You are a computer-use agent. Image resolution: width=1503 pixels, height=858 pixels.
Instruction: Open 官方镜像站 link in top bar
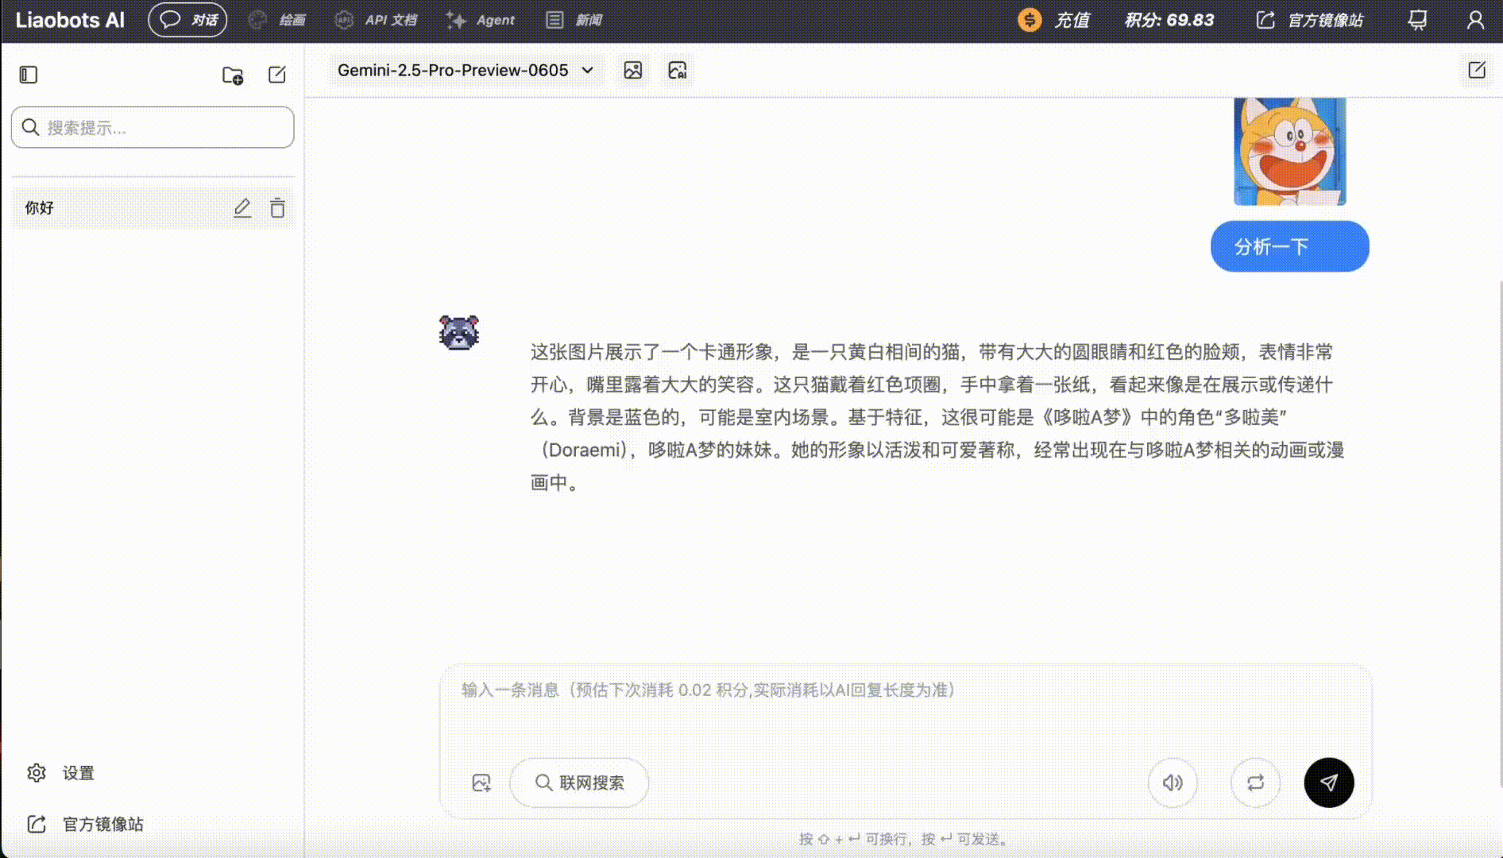[1310, 20]
